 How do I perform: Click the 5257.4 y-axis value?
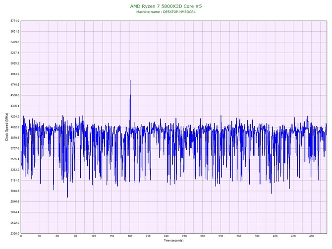click(15, 53)
